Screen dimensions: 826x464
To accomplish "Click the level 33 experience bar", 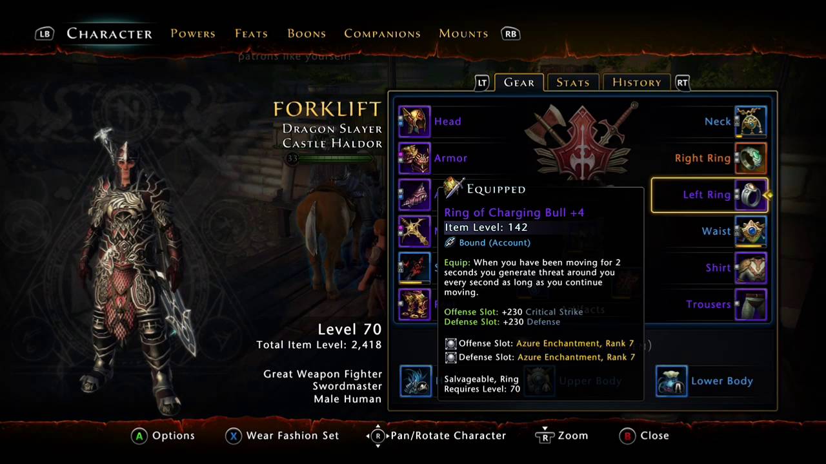I will (x=330, y=158).
